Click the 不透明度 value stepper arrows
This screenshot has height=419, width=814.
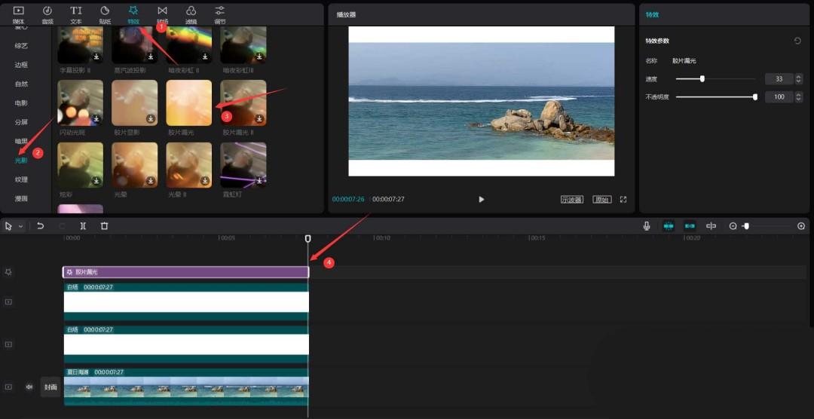(799, 97)
